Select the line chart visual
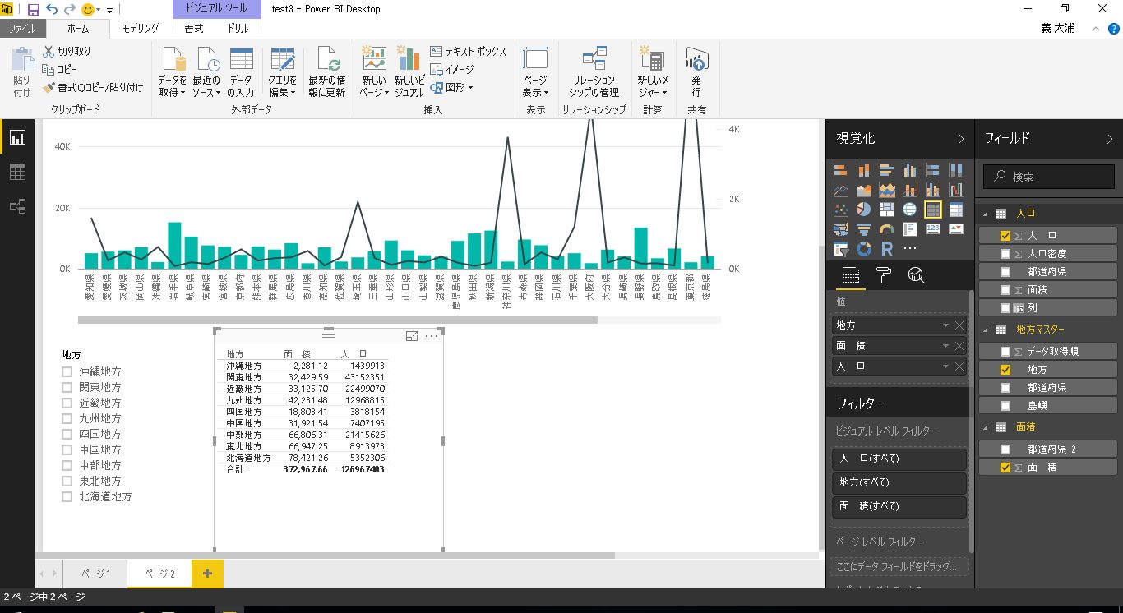Screen dimensions: 1123x613 (x=841, y=191)
